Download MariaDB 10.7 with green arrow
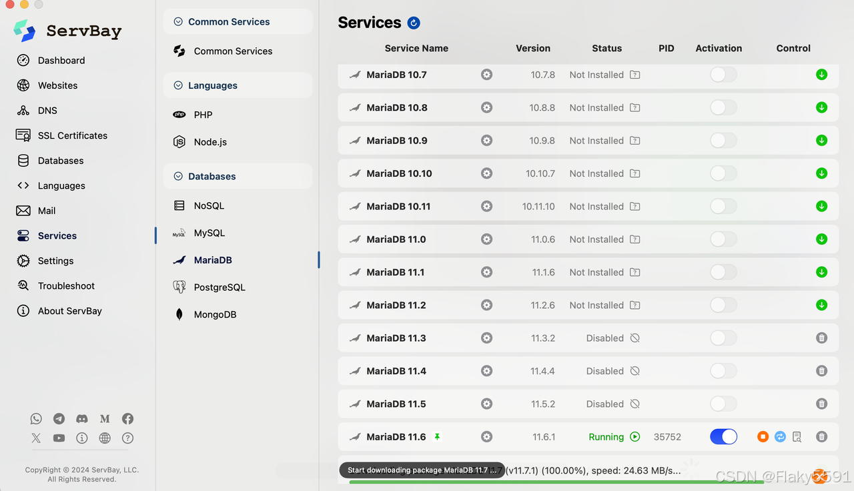854x491 pixels. pyautogui.click(x=822, y=75)
